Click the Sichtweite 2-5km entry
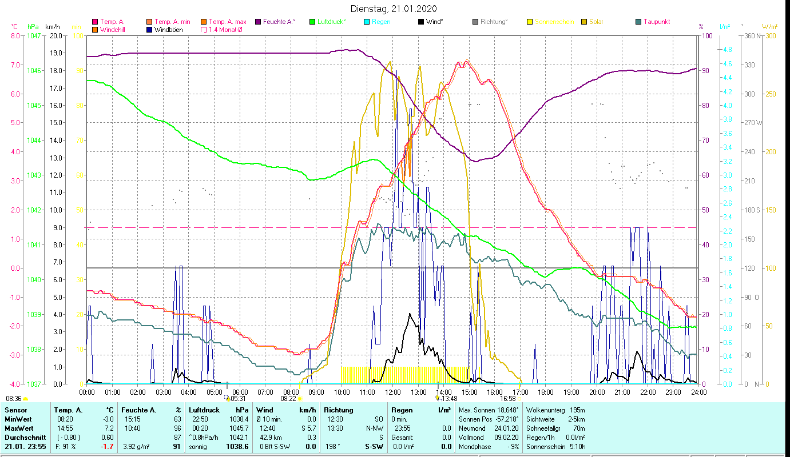Screen dimensions: 790x457 point(555,419)
